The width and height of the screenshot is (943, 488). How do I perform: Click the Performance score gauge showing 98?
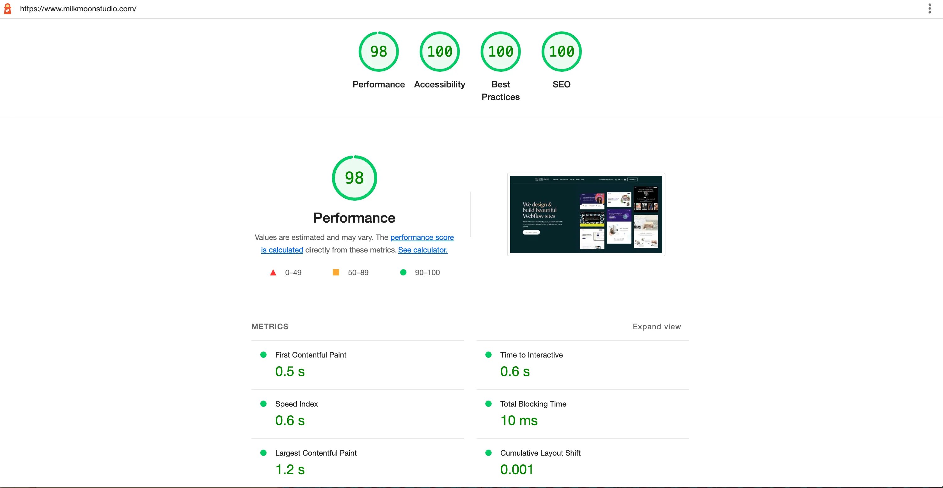click(378, 51)
